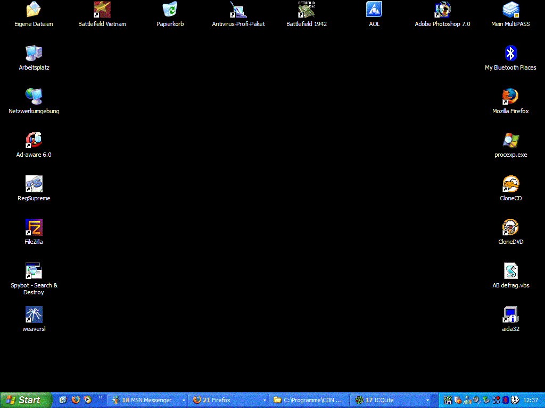Click the 12:37 system clock
The image size is (545, 408).
pos(531,400)
